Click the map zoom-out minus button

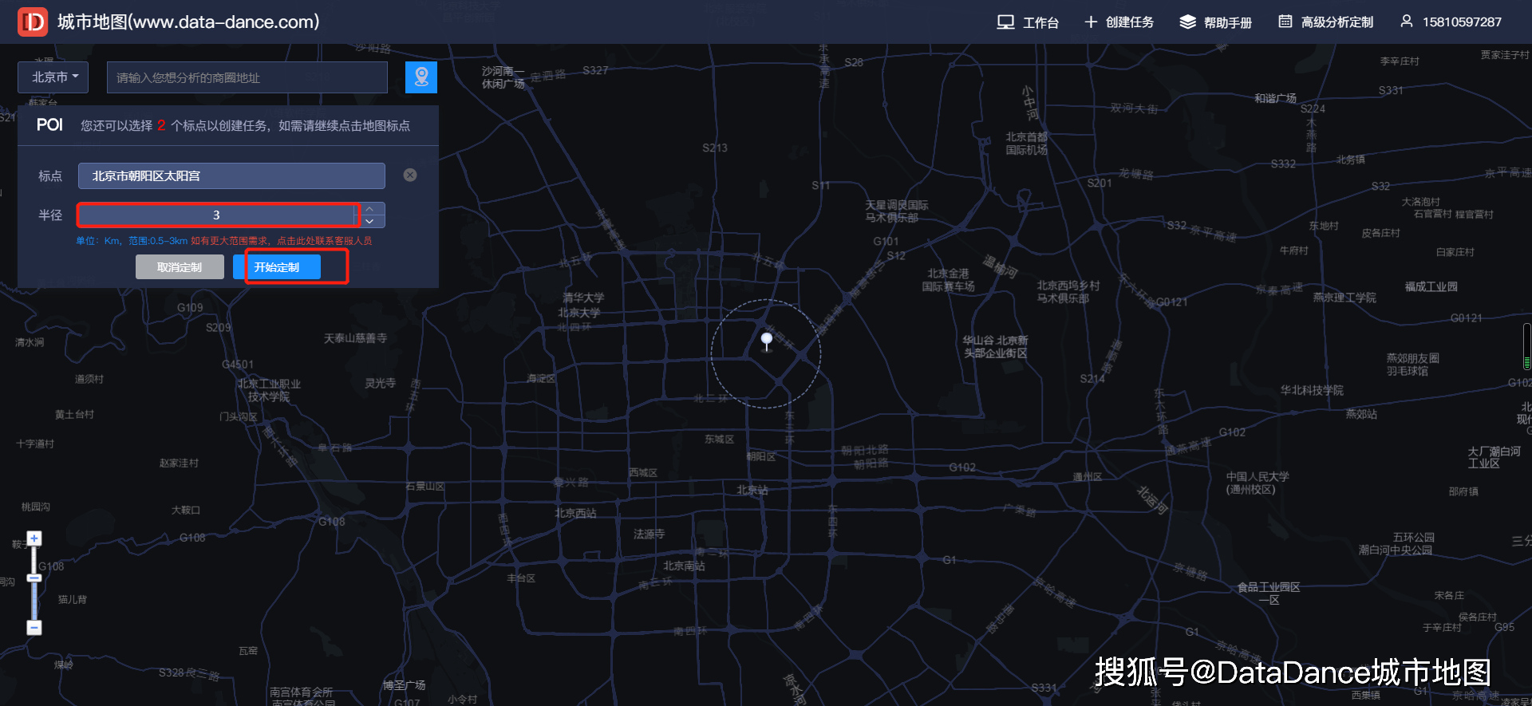click(x=34, y=628)
